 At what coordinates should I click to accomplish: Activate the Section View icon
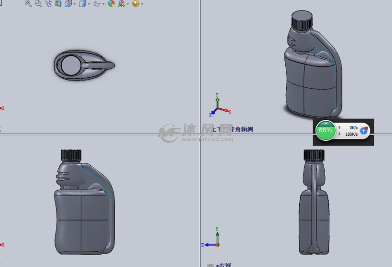pyautogui.click(x=58, y=3)
